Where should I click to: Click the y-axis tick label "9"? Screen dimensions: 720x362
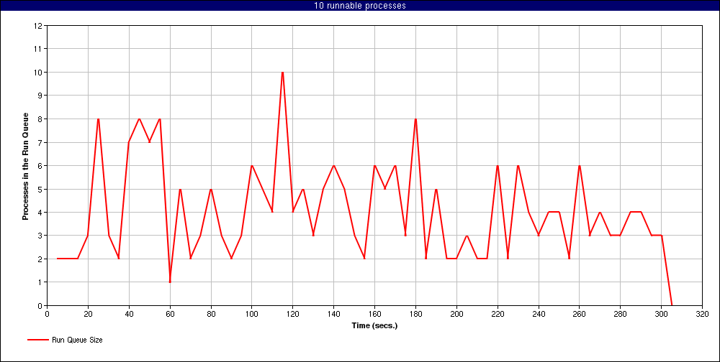(40, 96)
